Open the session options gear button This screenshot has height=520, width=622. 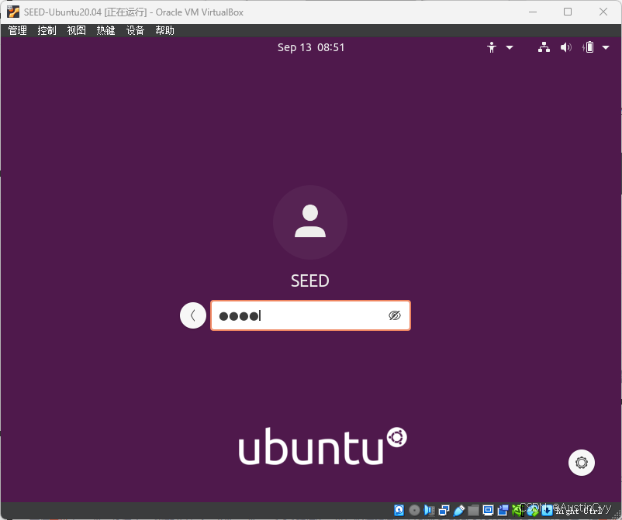tap(582, 463)
